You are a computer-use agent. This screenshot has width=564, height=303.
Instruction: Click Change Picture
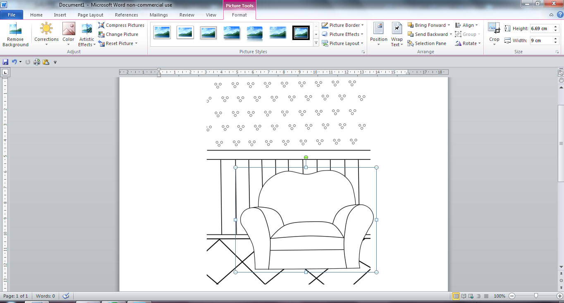tap(119, 34)
